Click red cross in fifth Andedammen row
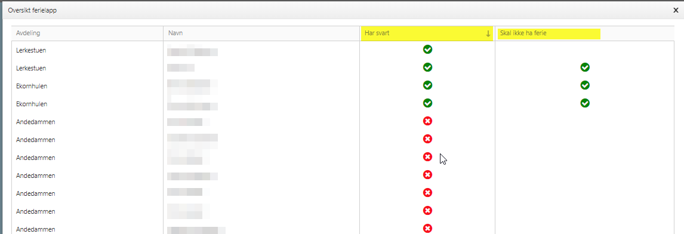684x234 pixels. pyautogui.click(x=427, y=193)
